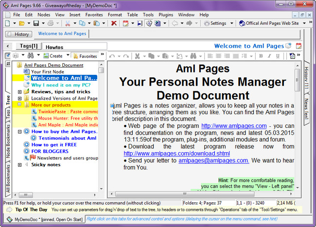
Task: Click the Undo icon in editor toolbar
Action: click(112, 56)
